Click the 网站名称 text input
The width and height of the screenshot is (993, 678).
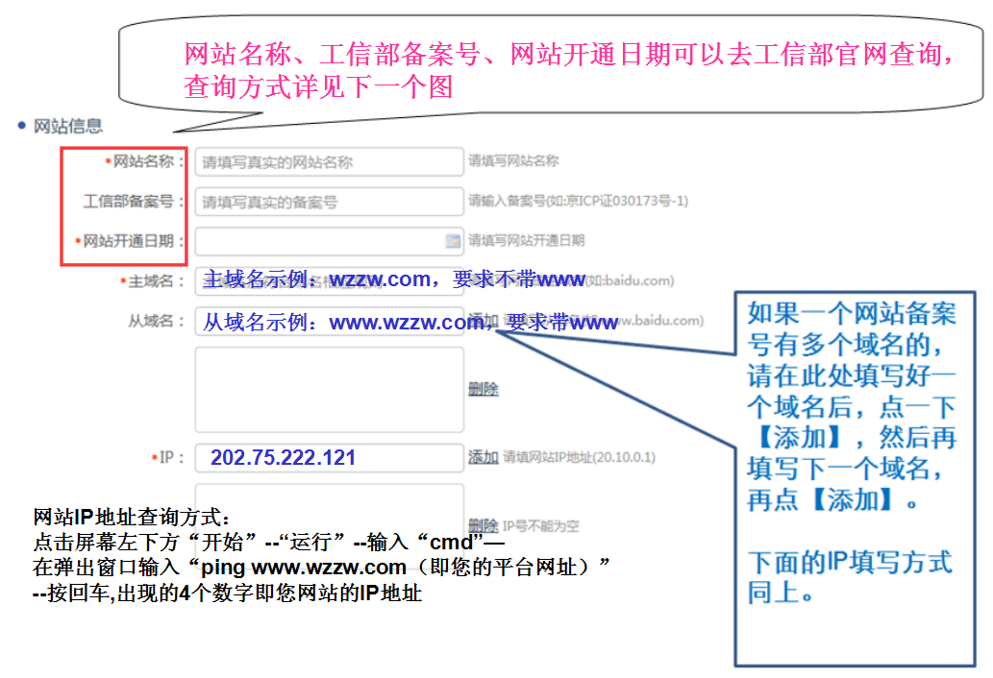[329, 162]
